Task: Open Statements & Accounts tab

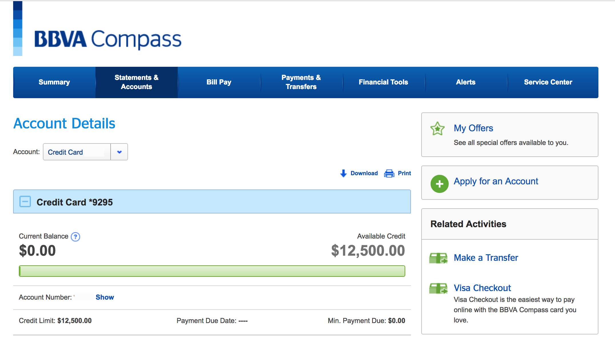Action: coord(137,82)
